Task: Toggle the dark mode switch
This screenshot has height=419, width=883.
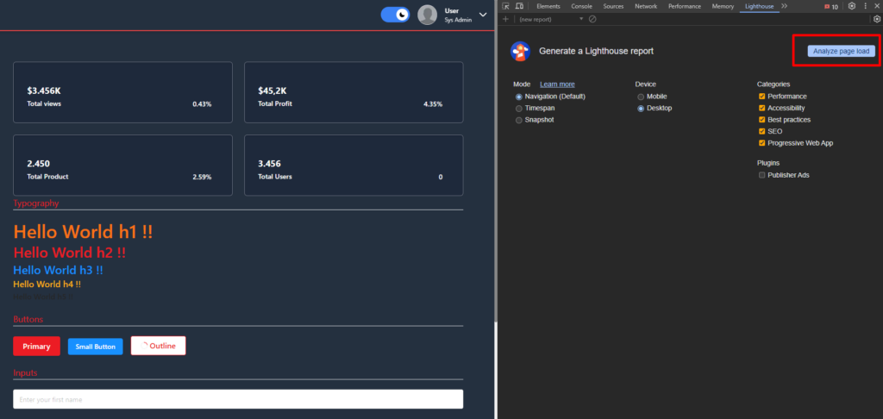Action: coord(395,15)
